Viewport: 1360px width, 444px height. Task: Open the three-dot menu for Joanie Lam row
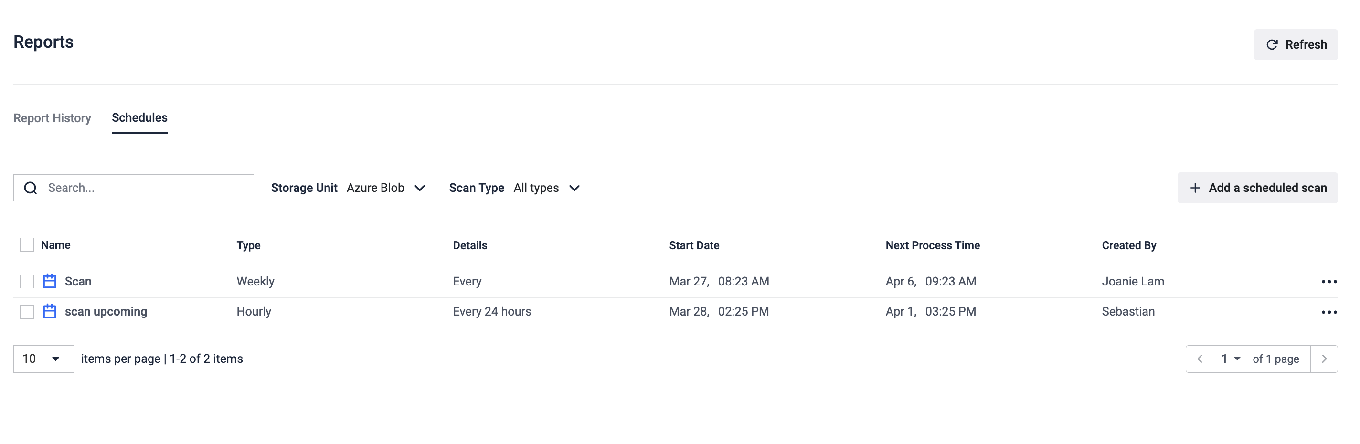[x=1329, y=281]
